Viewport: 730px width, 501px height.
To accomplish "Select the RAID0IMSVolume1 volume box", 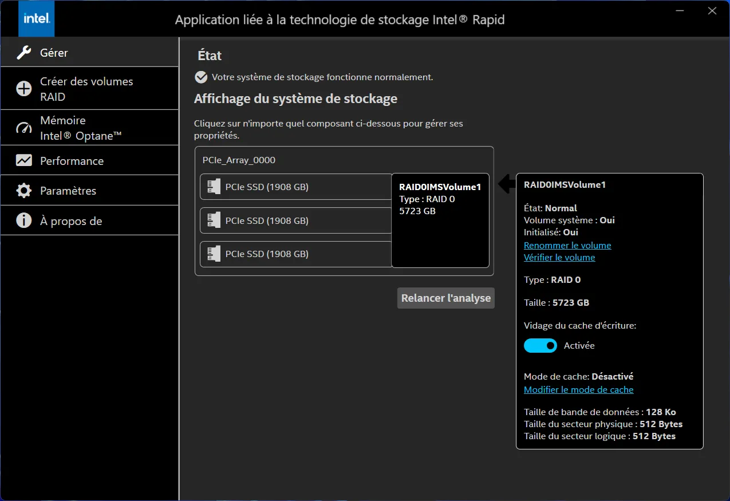I will (x=440, y=220).
